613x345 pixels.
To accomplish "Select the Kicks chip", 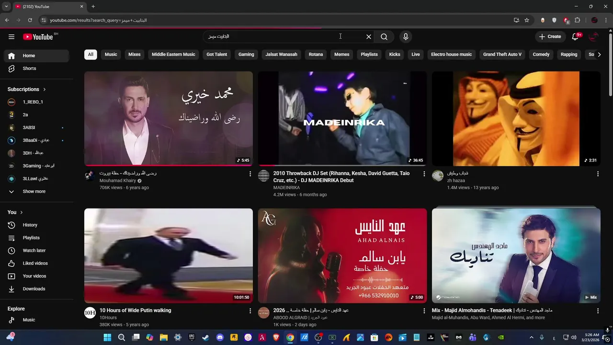I will [x=395, y=55].
